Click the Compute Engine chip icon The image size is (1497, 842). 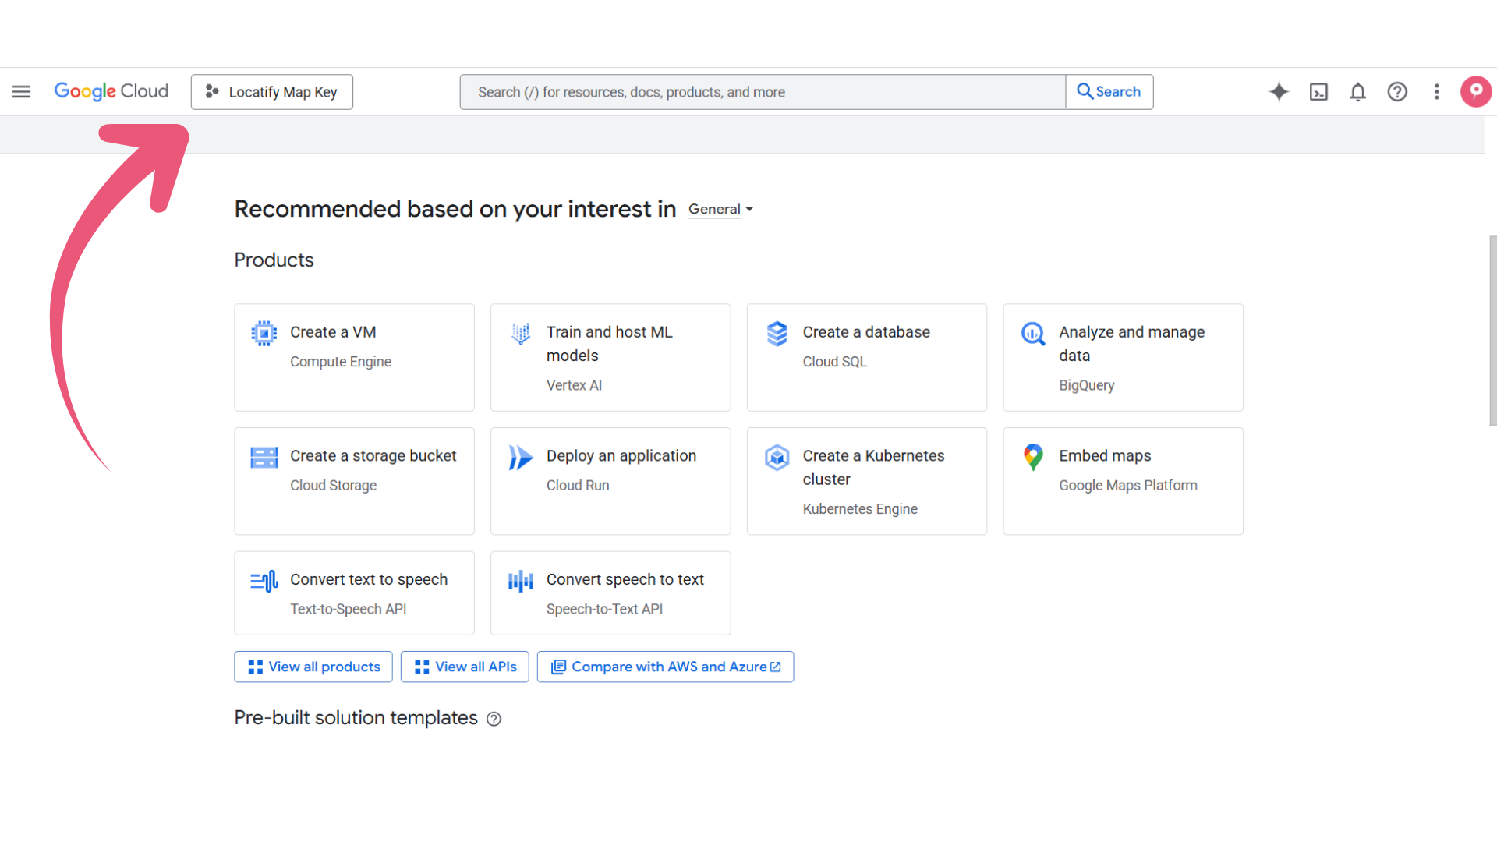click(264, 333)
